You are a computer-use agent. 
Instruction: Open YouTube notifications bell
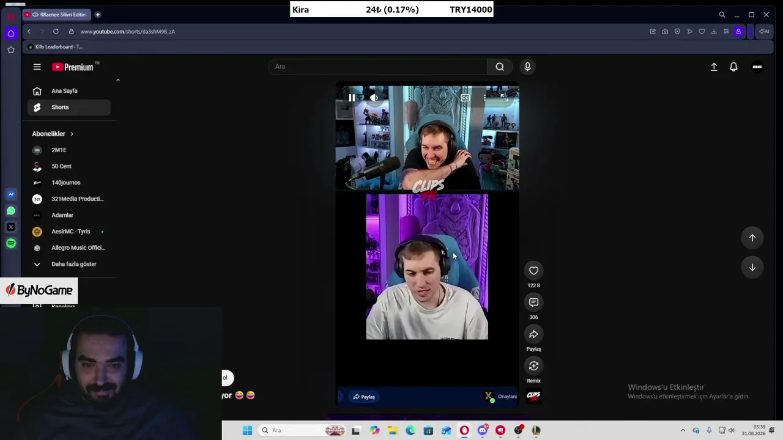[733, 67]
